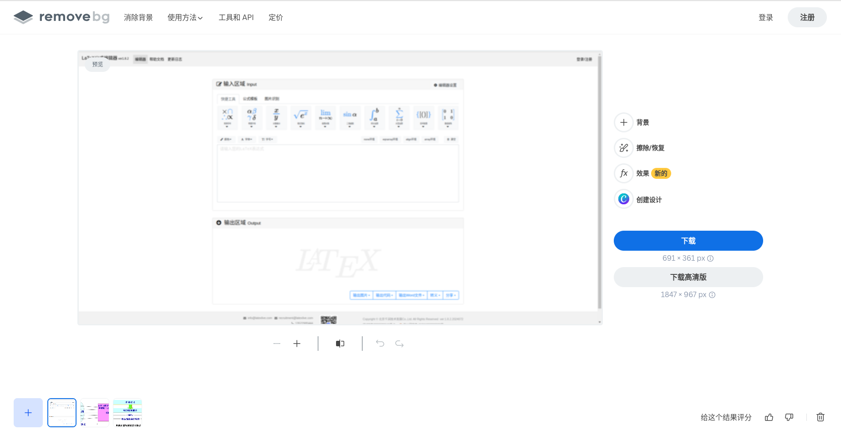Viewport: 841px width, 440px height.
Task: Open the 工具和 API menu item
Action: pos(236,18)
